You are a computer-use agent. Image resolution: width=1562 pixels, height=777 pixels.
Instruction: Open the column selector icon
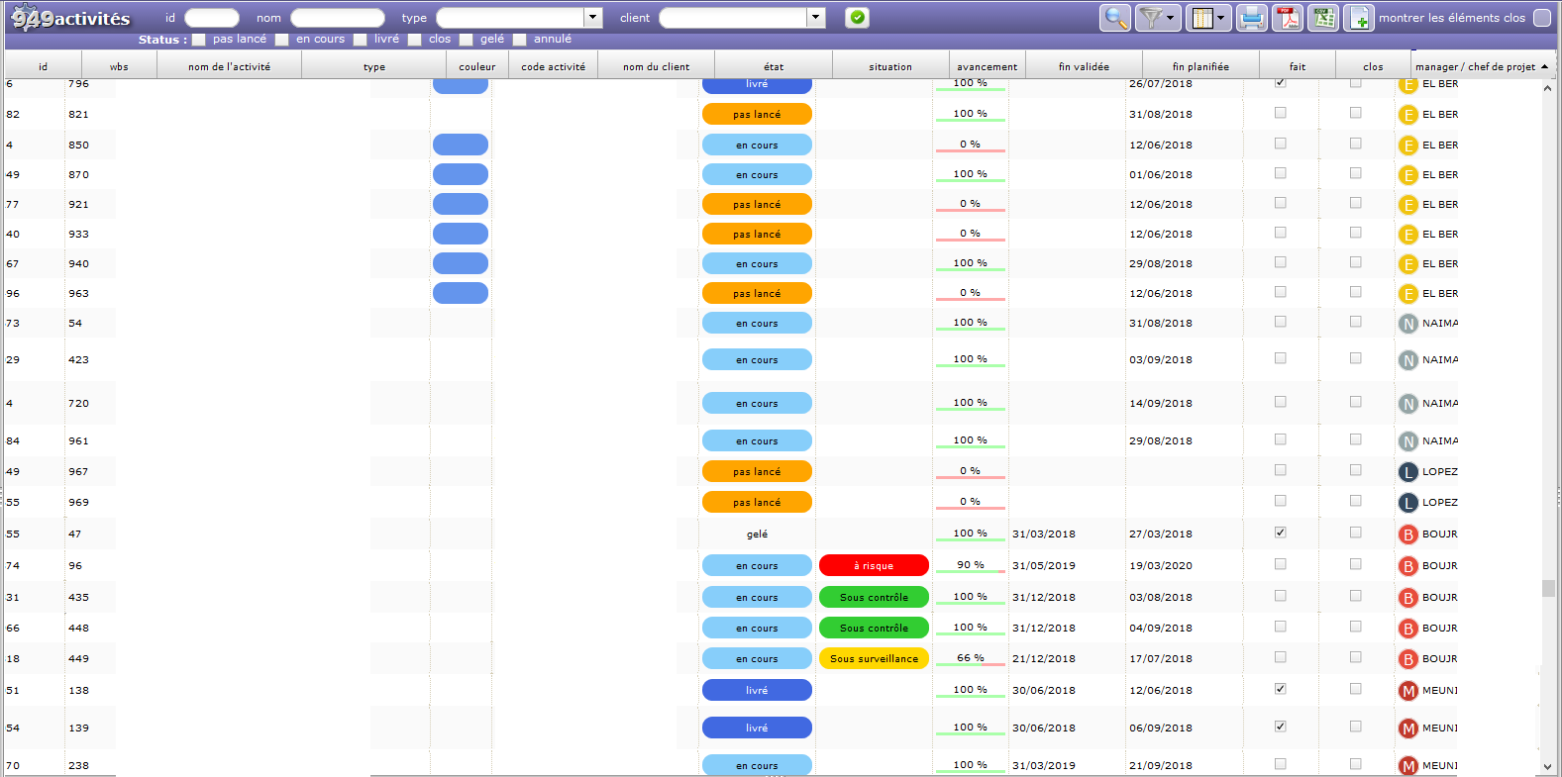1207,18
